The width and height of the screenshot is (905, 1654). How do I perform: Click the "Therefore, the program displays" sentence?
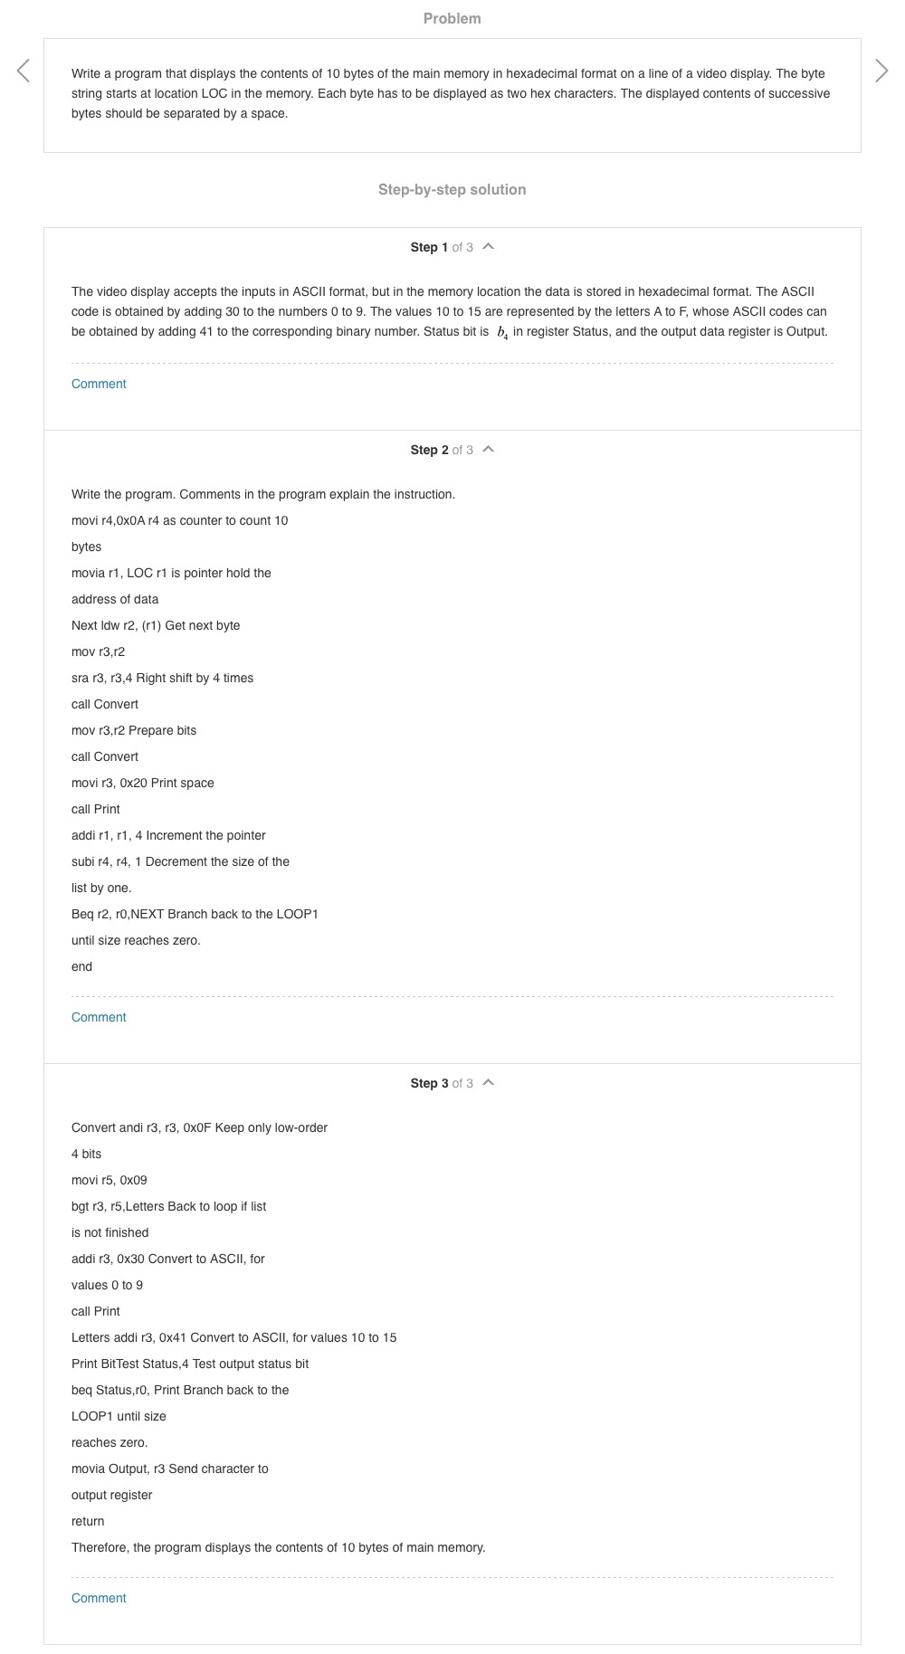click(278, 1547)
